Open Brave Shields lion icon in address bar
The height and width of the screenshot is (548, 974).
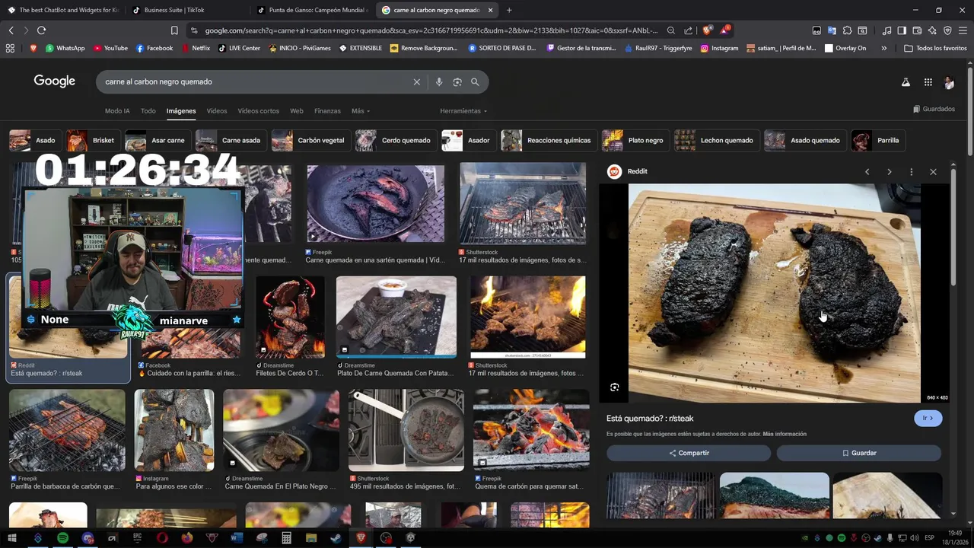707,30
